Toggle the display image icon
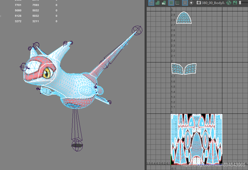The height and width of the screenshot is (170, 248). coord(235,3)
